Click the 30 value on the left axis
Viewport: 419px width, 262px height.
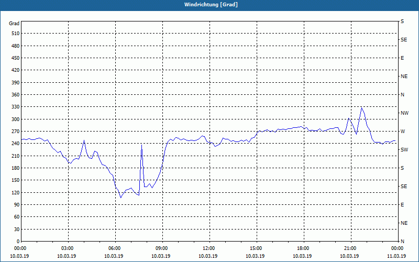17,229
